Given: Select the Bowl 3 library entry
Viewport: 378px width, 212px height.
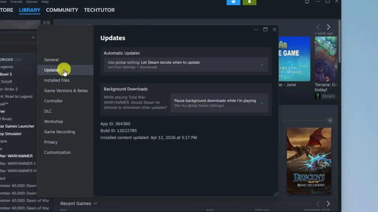Looking at the screenshot, I should tap(6, 74).
